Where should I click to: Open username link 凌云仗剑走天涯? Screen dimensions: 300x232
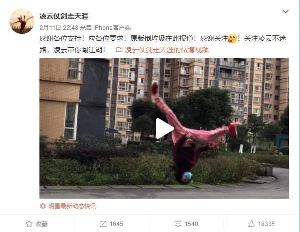pos(64,16)
